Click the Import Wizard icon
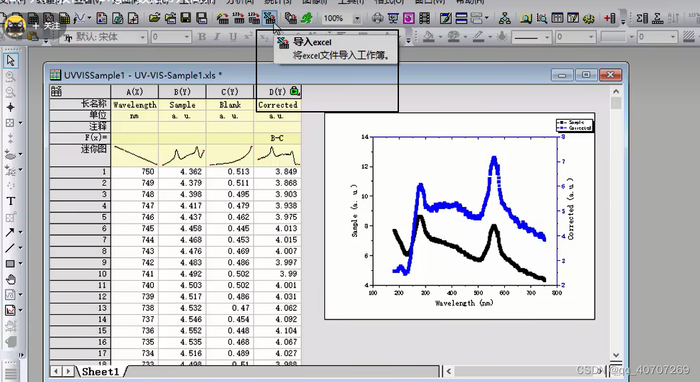Screen dimensions: 700x382 tap(222, 18)
